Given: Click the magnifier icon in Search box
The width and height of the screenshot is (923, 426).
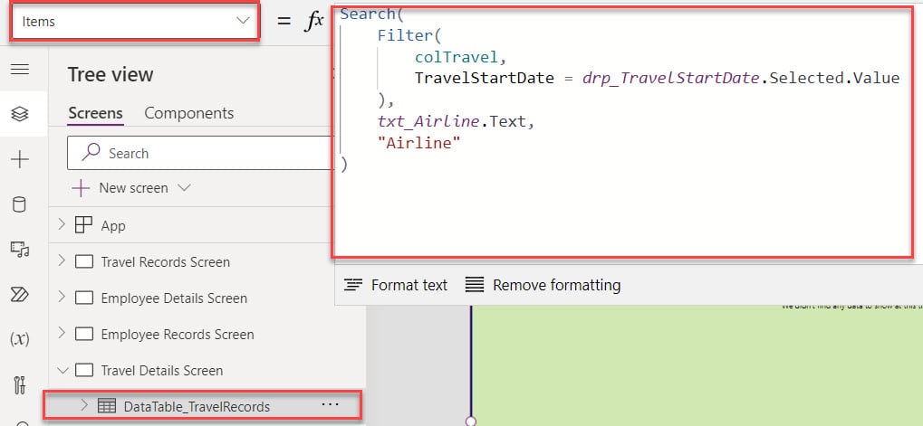Looking at the screenshot, I should pyautogui.click(x=90, y=153).
